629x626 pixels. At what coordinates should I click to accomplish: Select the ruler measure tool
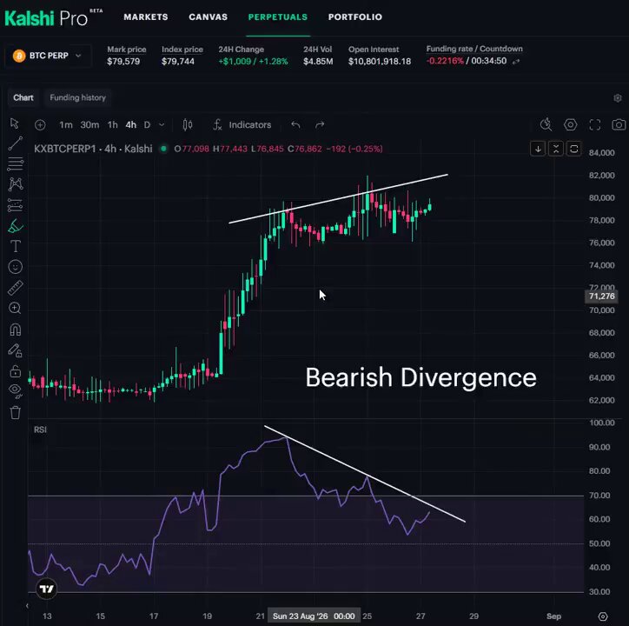16,288
